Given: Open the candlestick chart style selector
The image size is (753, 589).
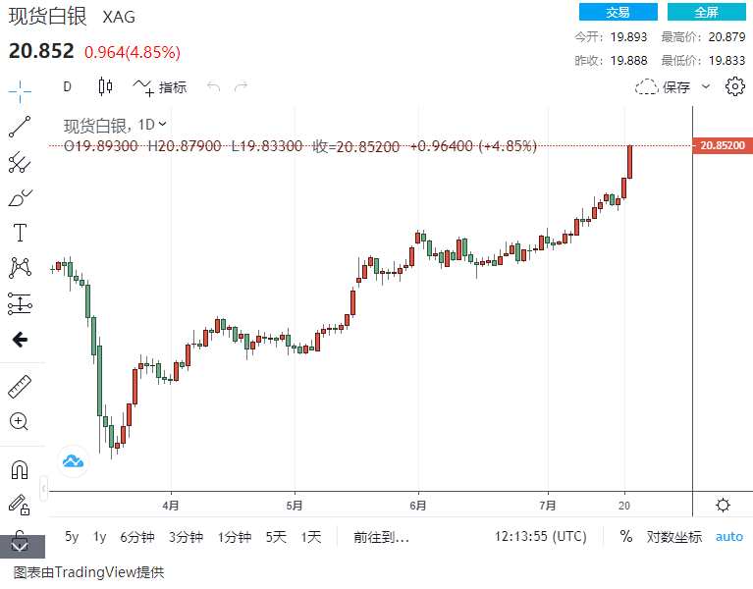Looking at the screenshot, I should tap(106, 86).
